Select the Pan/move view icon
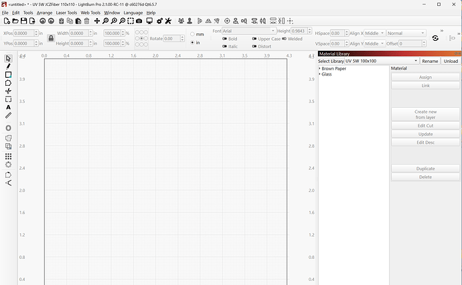Screen dimensions: 462x285 [97, 21]
